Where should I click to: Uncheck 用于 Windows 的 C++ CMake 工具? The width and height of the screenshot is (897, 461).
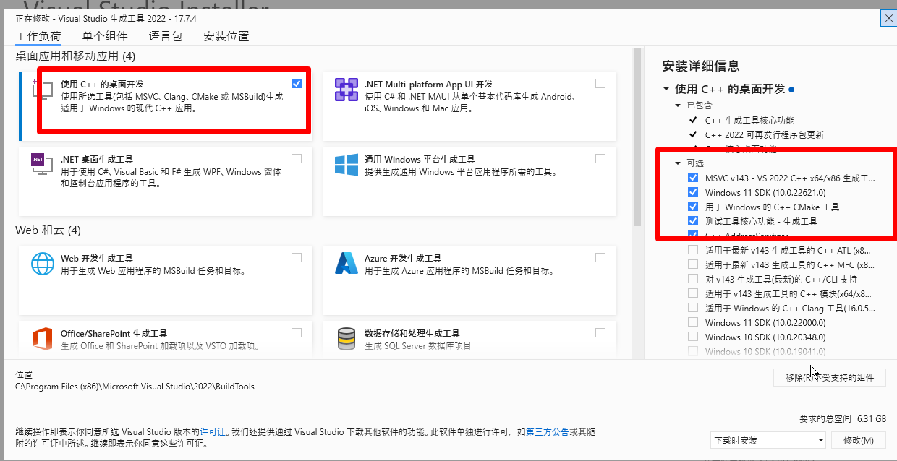point(693,207)
